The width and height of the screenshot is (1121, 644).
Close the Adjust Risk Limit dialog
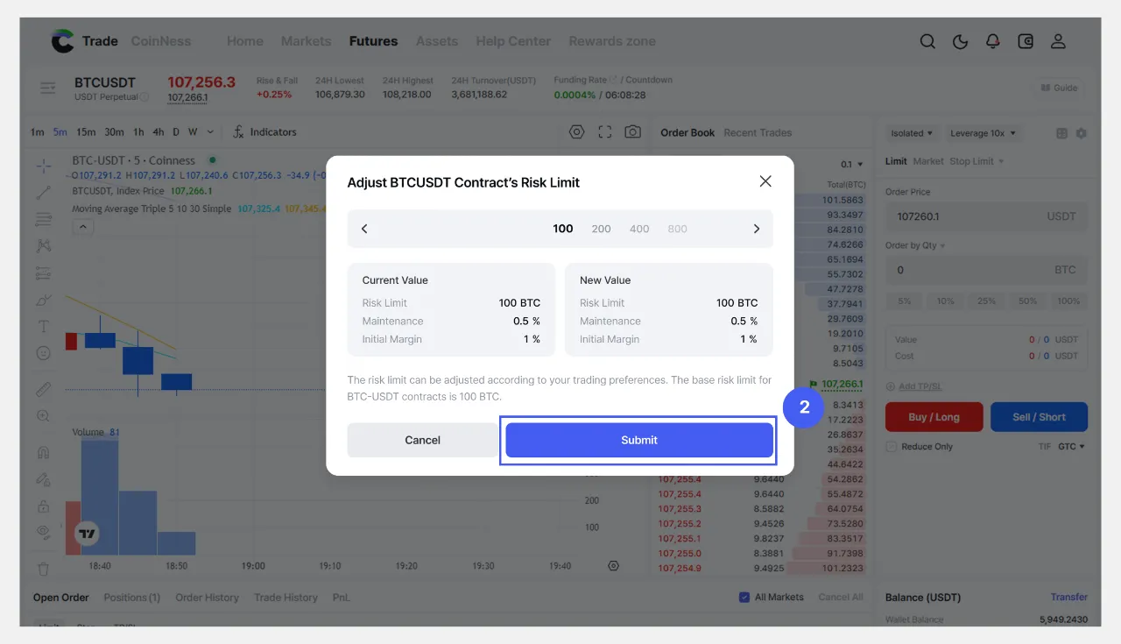click(x=765, y=181)
